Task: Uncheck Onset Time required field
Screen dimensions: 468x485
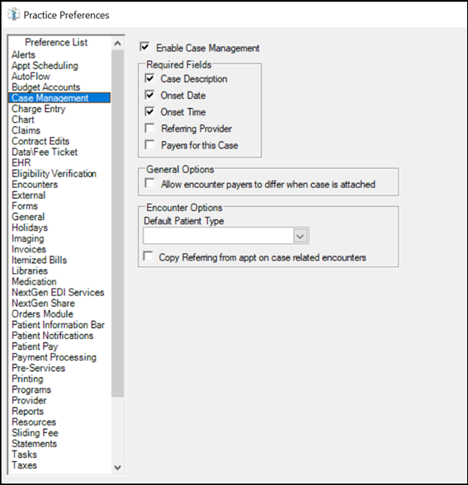Action: click(x=150, y=111)
